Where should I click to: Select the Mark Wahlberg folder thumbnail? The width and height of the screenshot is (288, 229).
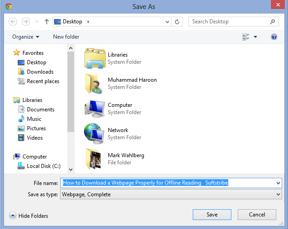tap(93, 159)
